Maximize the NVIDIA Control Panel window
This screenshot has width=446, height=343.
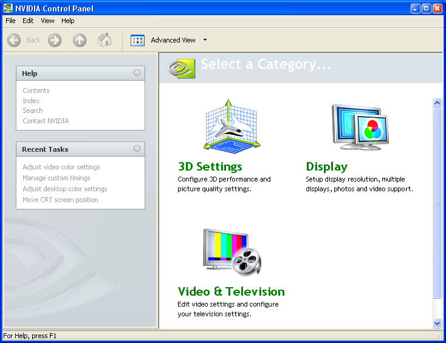(426, 8)
